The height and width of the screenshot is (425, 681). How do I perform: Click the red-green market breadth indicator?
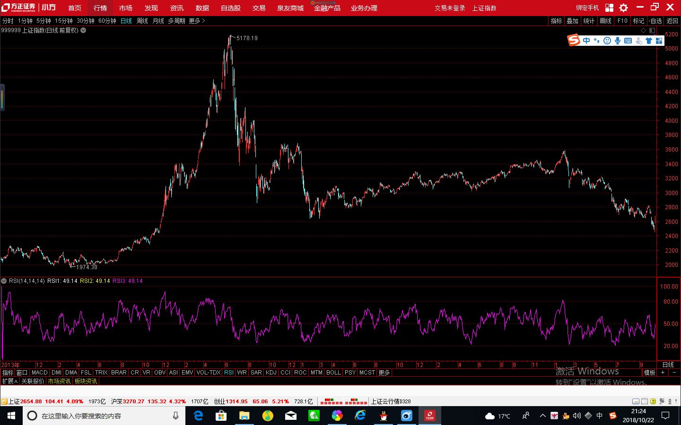pyautogui.click(x=344, y=401)
